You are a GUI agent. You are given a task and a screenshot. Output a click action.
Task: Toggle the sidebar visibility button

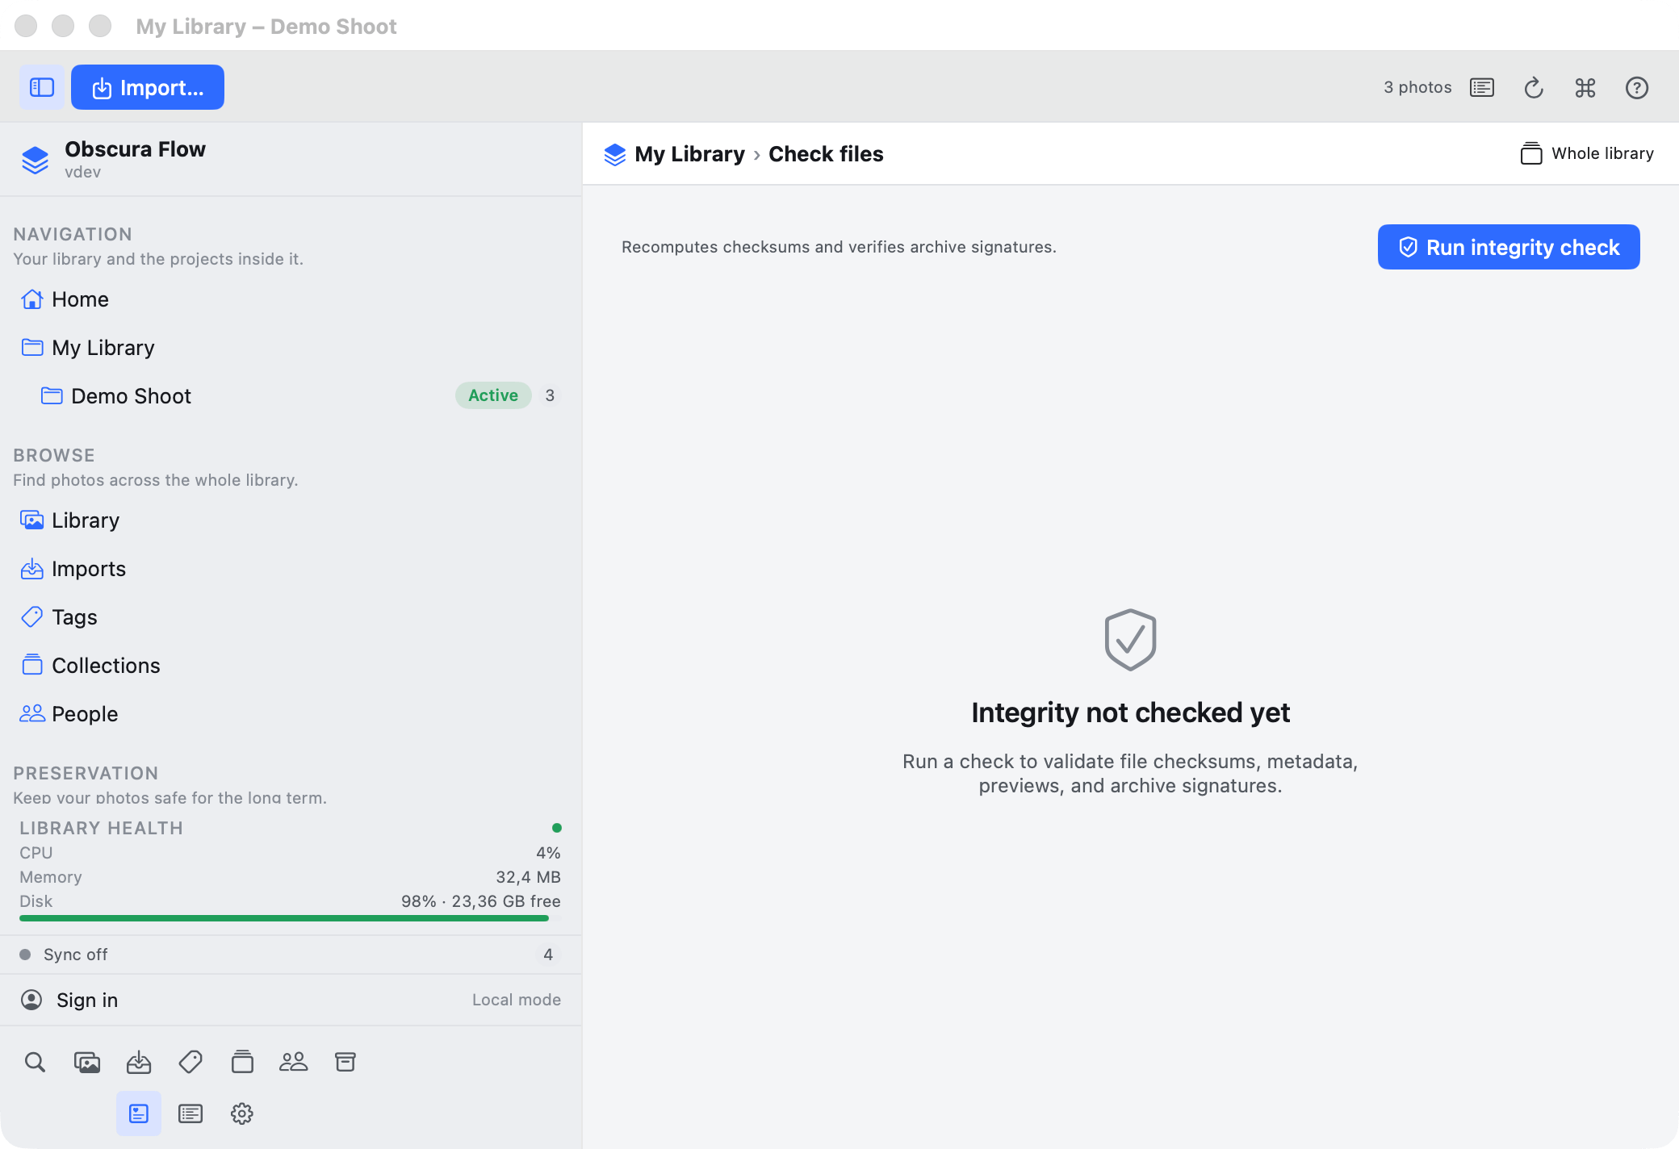point(42,87)
